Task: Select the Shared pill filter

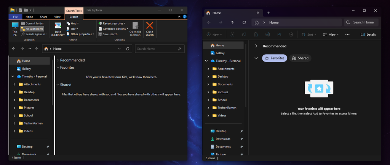Action: click(300, 58)
